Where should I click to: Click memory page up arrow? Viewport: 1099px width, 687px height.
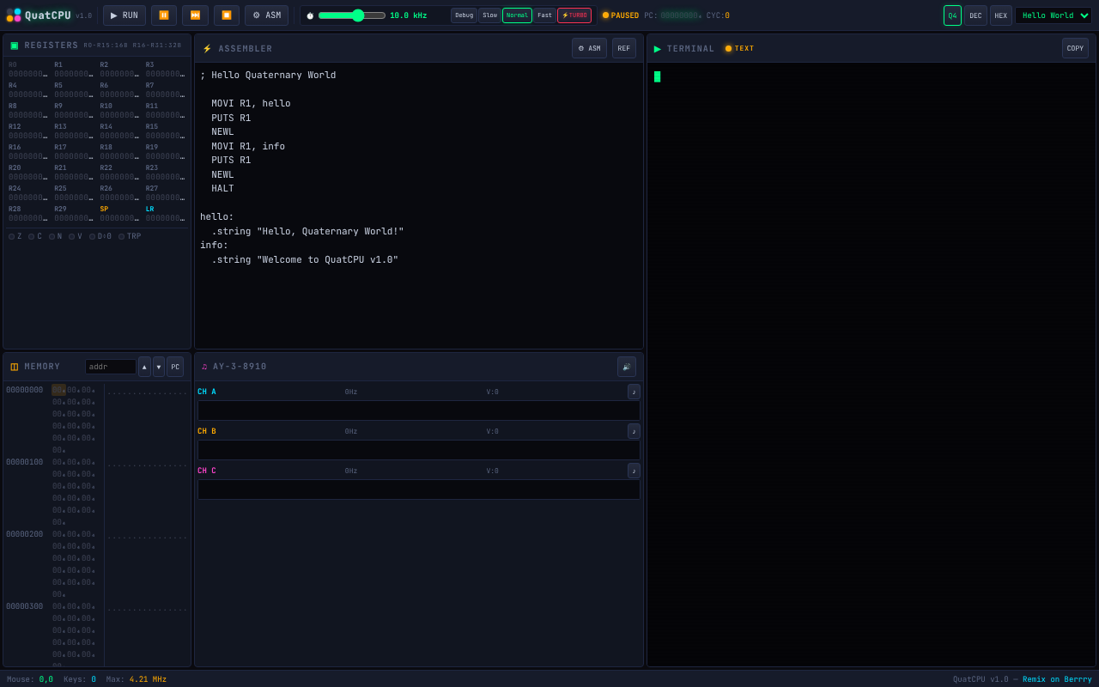click(x=144, y=367)
